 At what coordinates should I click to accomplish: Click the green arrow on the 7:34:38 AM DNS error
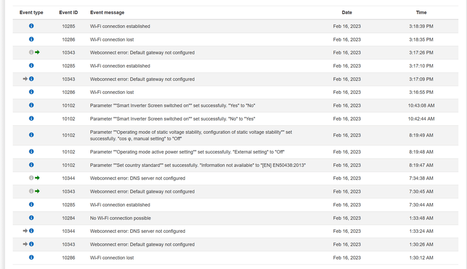(x=37, y=177)
